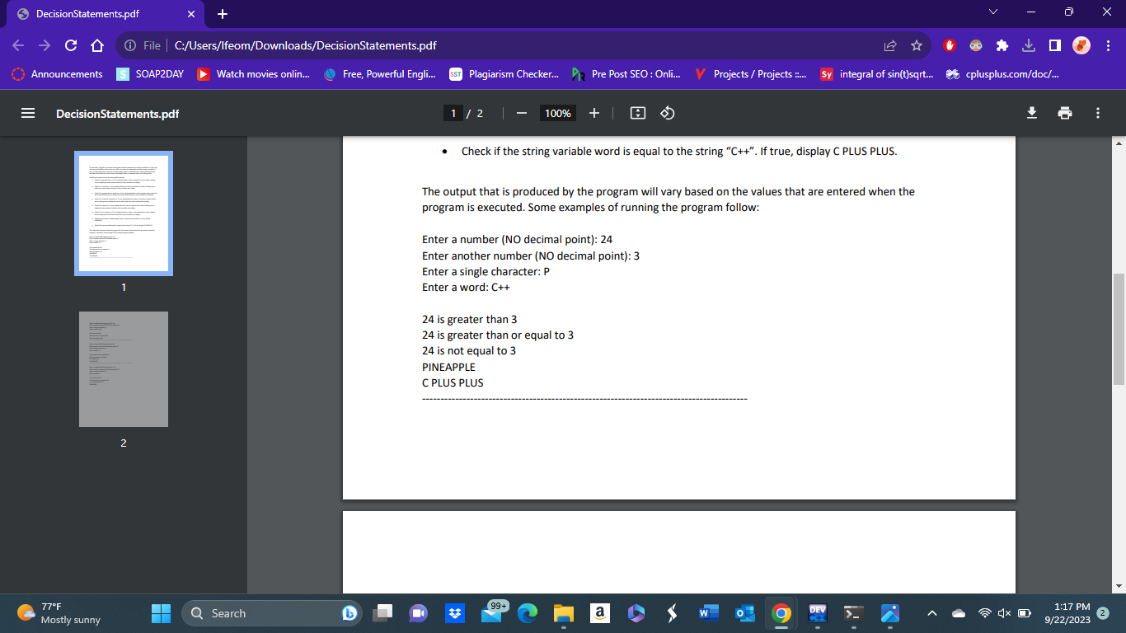Image resolution: width=1126 pixels, height=633 pixels.
Task: Open a new browser tab
Action: tap(223, 14)
